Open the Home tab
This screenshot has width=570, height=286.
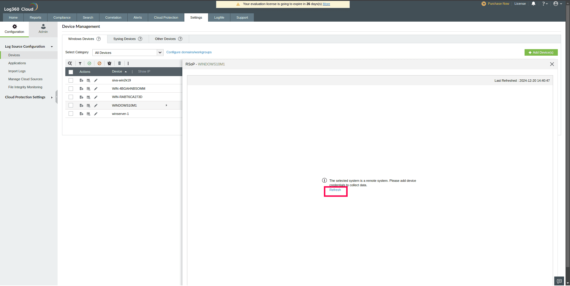(13, 17)
